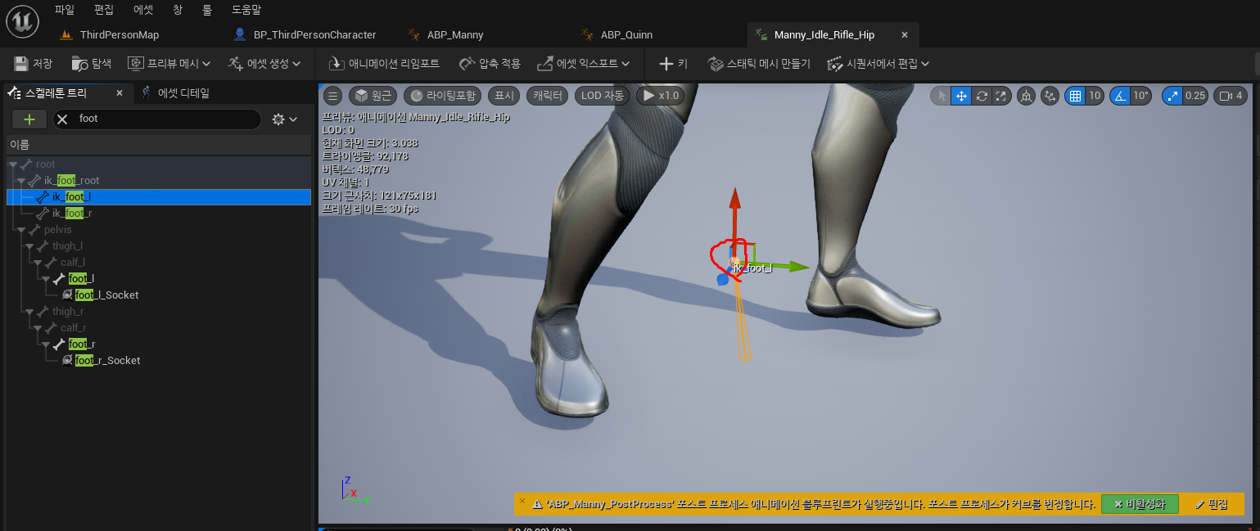Collapse the calf_r bone
The height and width of the screenshot is (531, 1260).
(38, 328)
